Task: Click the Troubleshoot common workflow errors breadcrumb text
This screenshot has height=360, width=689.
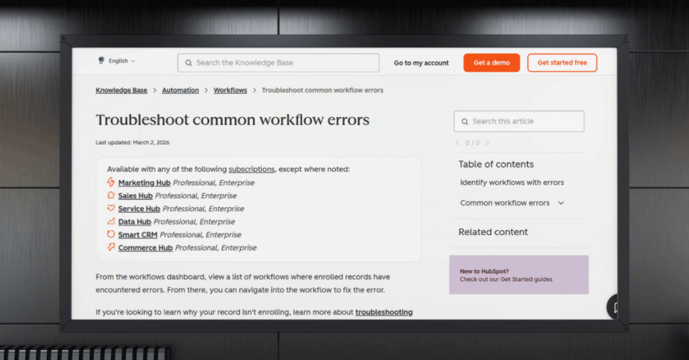Action: [x=322, y=90]
